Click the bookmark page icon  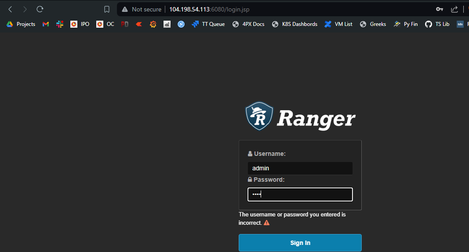(x=107, y=9)
